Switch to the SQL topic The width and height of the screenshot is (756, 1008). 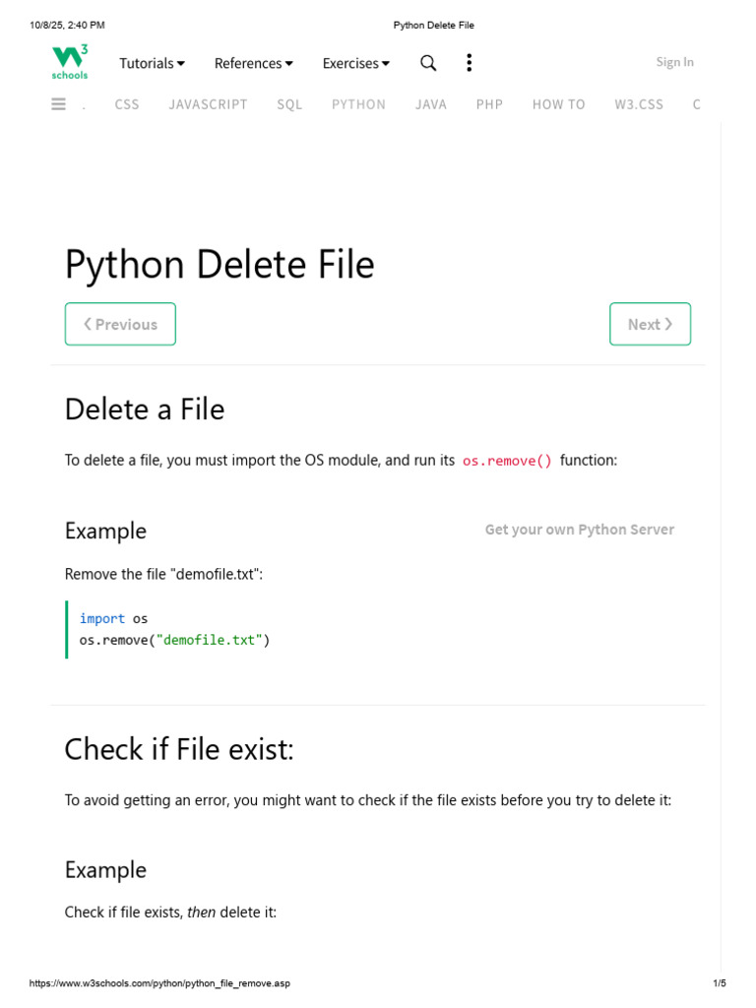[x=289, y=104]
